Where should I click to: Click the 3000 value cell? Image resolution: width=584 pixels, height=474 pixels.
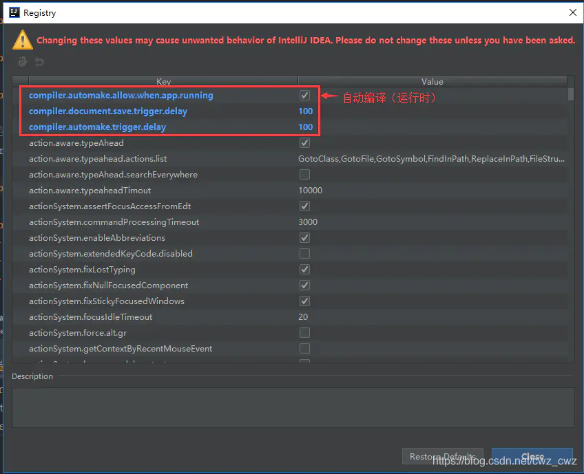tap(308, 222)
